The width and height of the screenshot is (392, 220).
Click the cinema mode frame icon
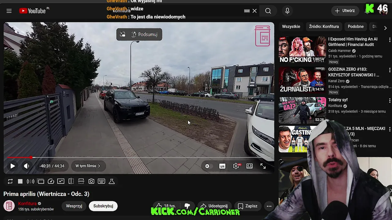point(41,181)
